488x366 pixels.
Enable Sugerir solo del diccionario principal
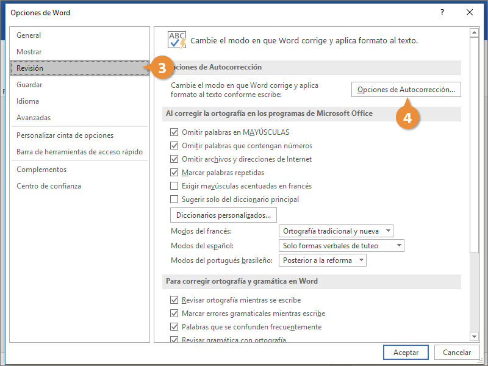coord(175,199)
